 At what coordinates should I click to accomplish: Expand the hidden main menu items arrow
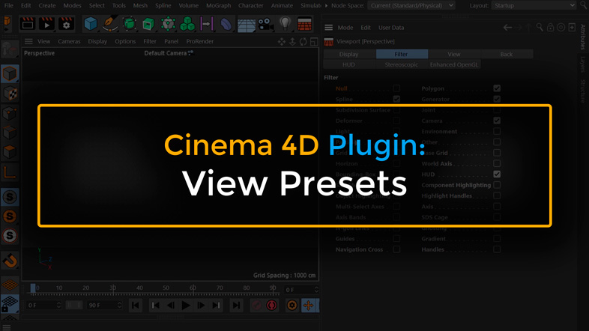click(326, 6)
